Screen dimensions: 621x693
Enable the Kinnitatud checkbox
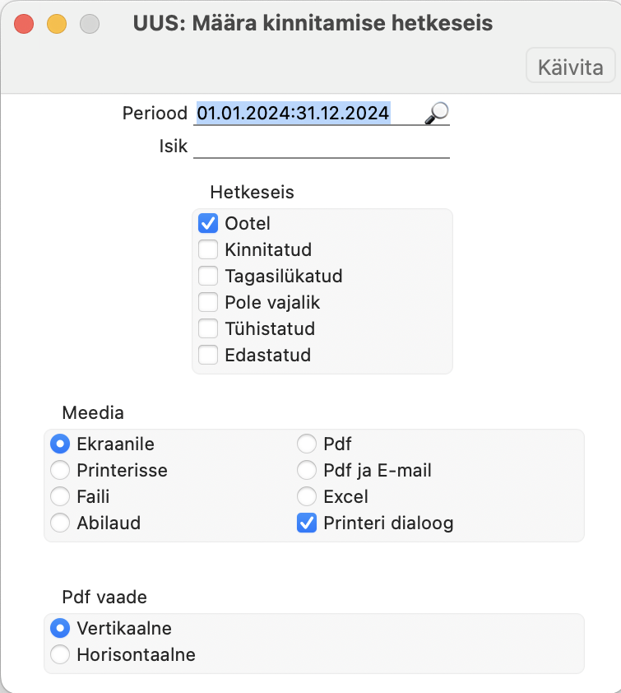point(208,249)
